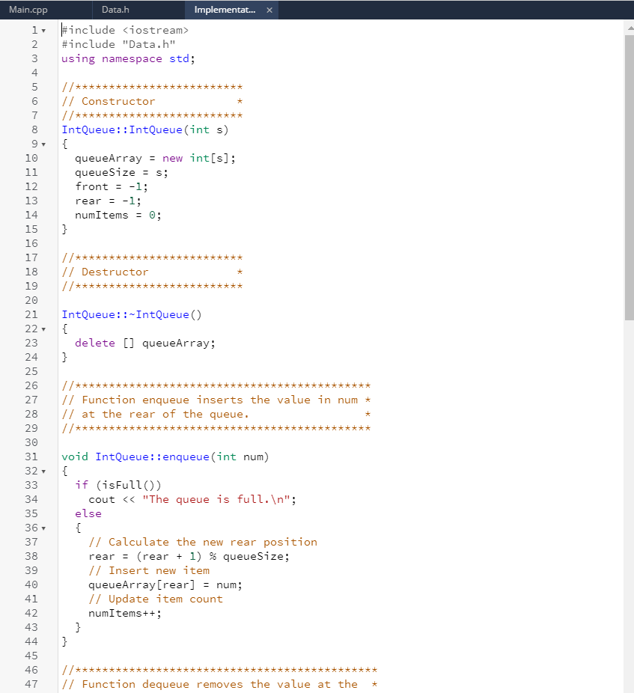Click the delete [] queueArray statement
The height and width of the screenshot is (693, 634).
tap(146, 343)
